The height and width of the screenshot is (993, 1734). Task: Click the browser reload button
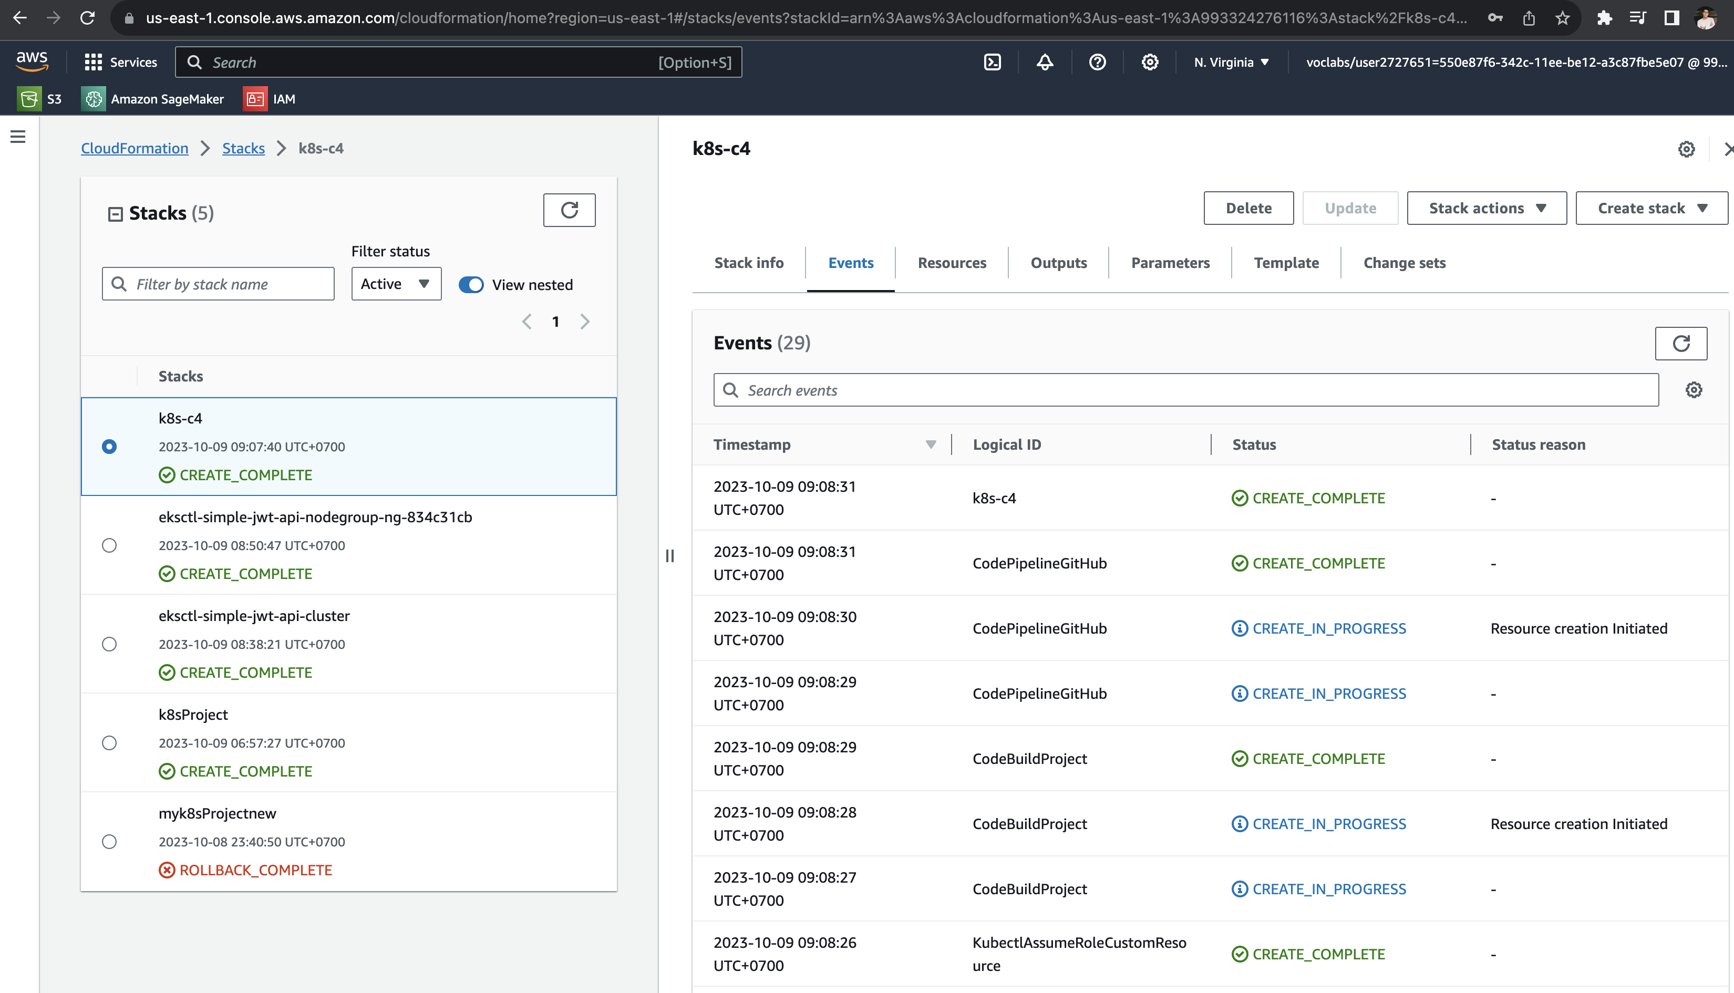click(x=87, y=18)
